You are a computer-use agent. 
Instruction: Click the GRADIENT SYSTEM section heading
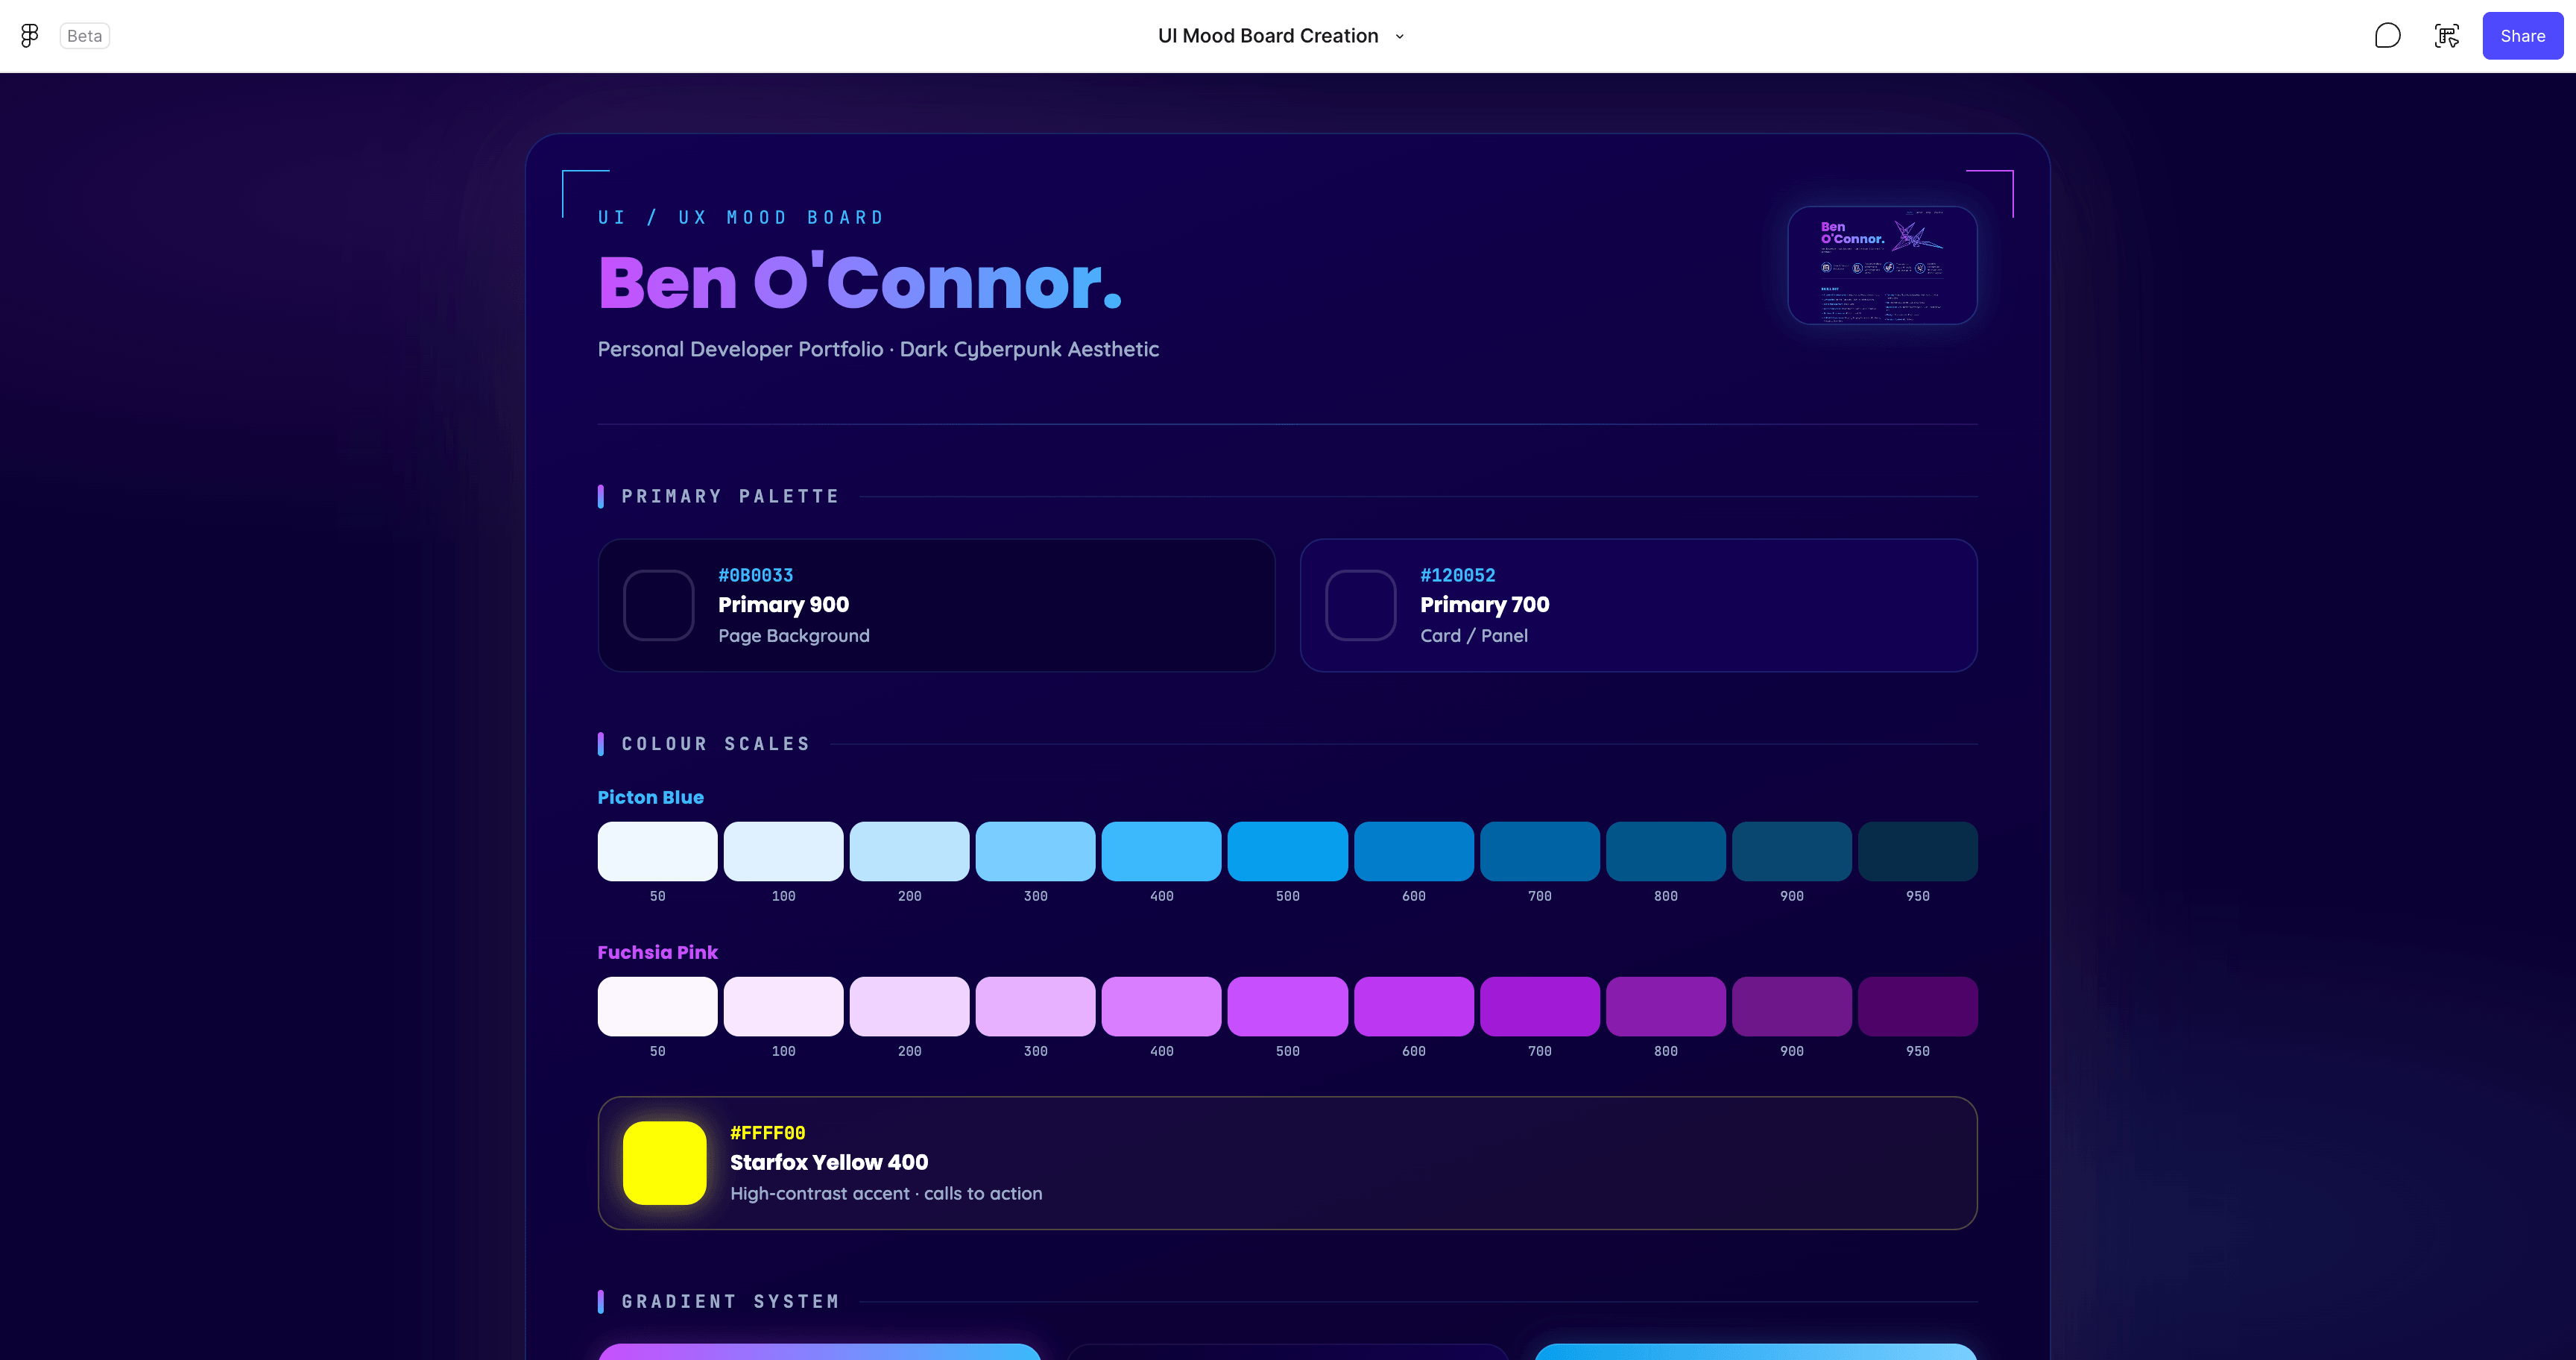[730, 1301]
